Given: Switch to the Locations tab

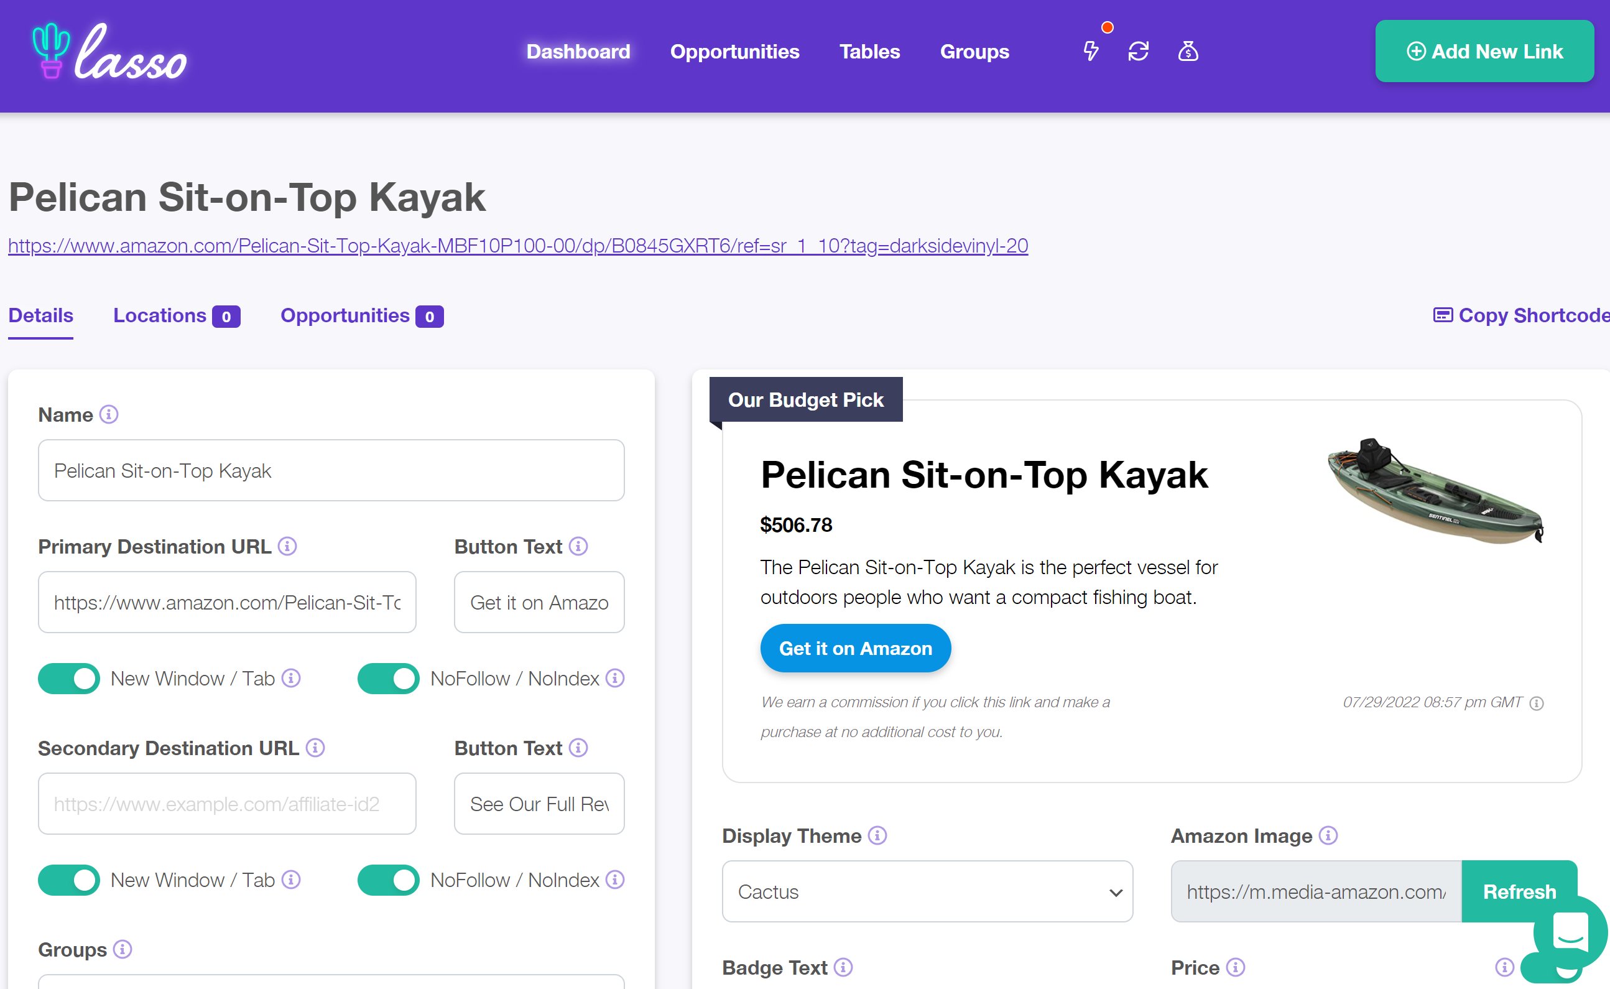Looking at the screenshot, I should tap(160, 315).
